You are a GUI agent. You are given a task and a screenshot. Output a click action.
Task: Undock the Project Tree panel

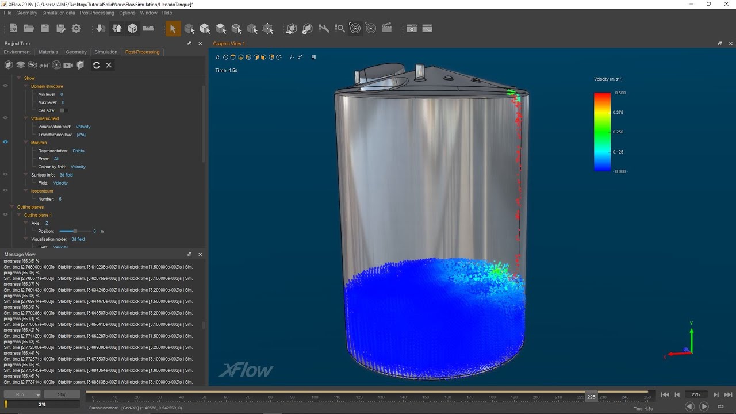190,44
